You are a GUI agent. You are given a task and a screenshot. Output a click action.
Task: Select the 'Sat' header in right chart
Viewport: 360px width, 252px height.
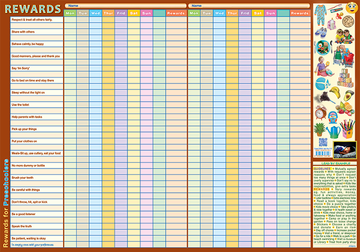point(257,13)
